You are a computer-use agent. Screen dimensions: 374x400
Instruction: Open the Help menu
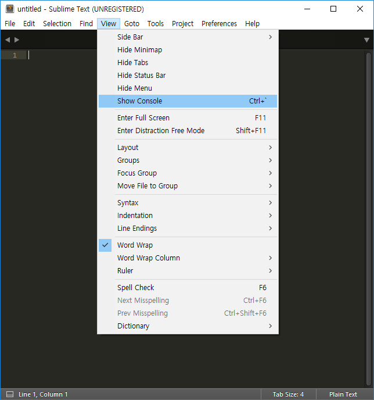pyautogui.click(x=252, y=23)
